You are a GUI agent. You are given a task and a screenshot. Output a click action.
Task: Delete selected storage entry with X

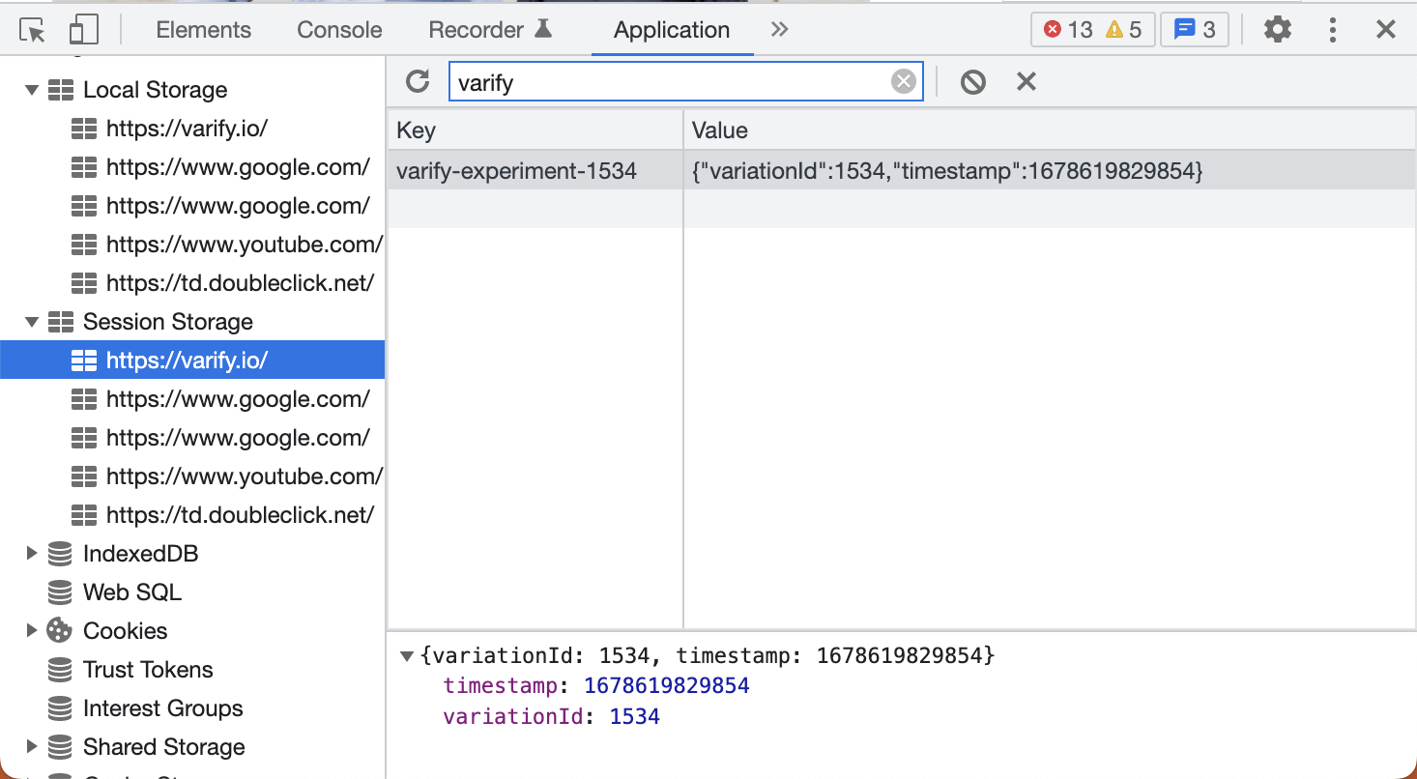point(1027,82)
